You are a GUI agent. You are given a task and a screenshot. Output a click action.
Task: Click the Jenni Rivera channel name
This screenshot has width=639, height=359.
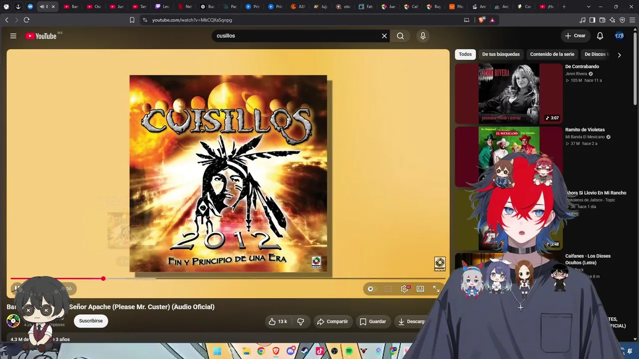pyautogui.click(x=576, y=74)
